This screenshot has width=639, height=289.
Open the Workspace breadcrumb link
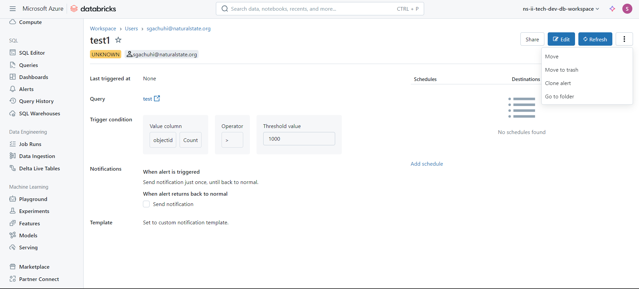(103, 28)
